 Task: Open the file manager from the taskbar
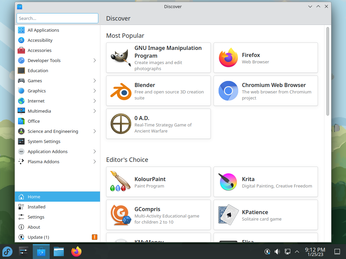click(59, 252)
